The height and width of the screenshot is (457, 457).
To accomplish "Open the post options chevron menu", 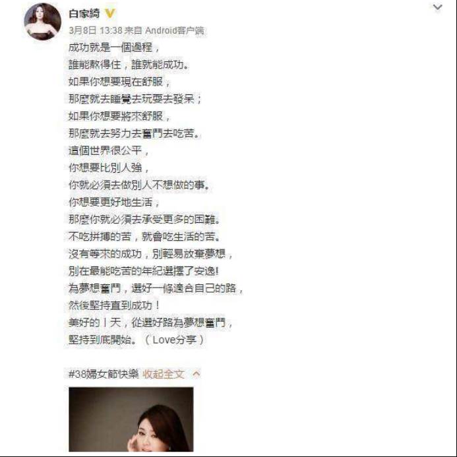I will [x=437, y=7].
